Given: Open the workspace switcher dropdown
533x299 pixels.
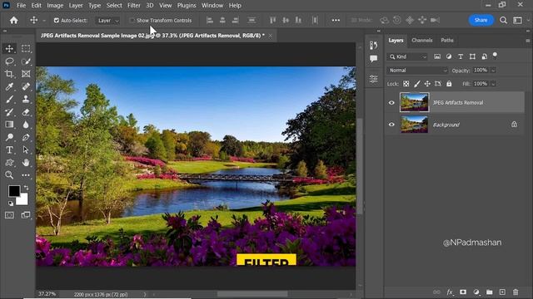Looking at the screenshot, I should point(518,20).
